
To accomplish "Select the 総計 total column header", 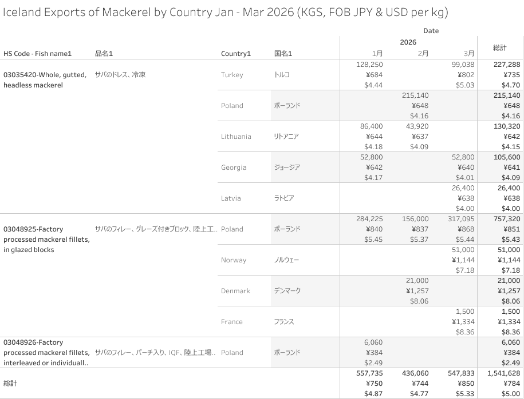I will pyautogui.click(x=500, y=47).
